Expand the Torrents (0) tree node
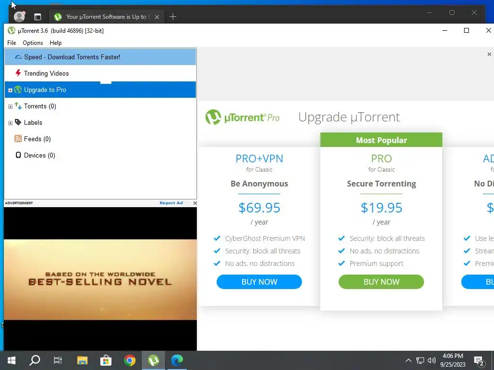This screenshot has height=370, width=494. [10, 106]
